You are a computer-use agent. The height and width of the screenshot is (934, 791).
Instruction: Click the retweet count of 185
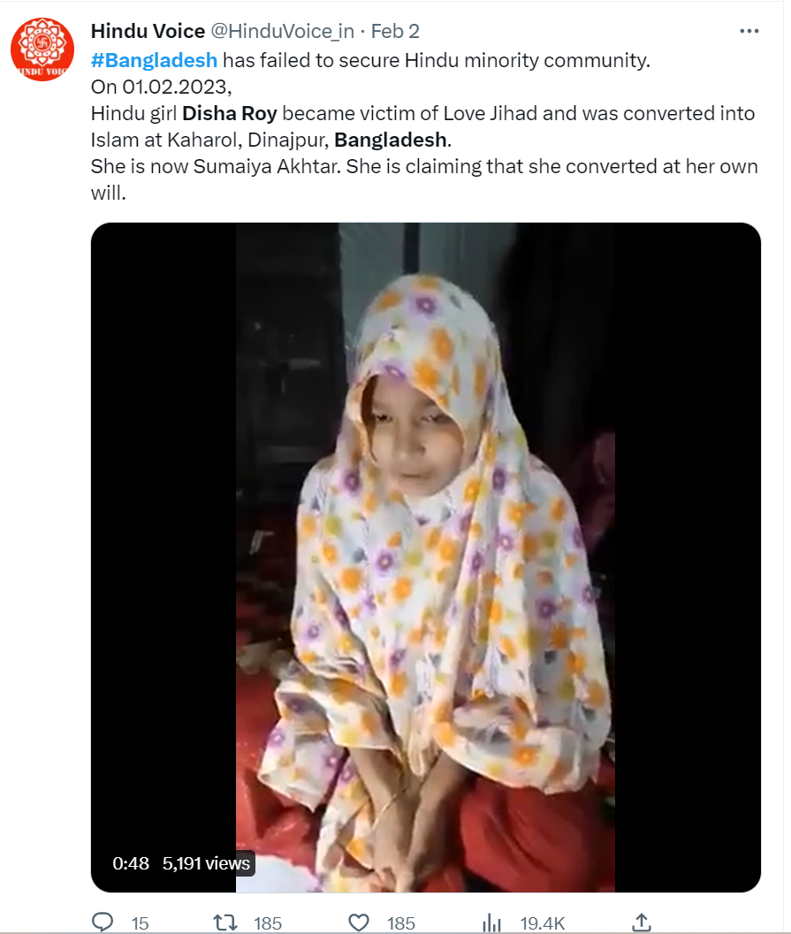tap(267, 923)
